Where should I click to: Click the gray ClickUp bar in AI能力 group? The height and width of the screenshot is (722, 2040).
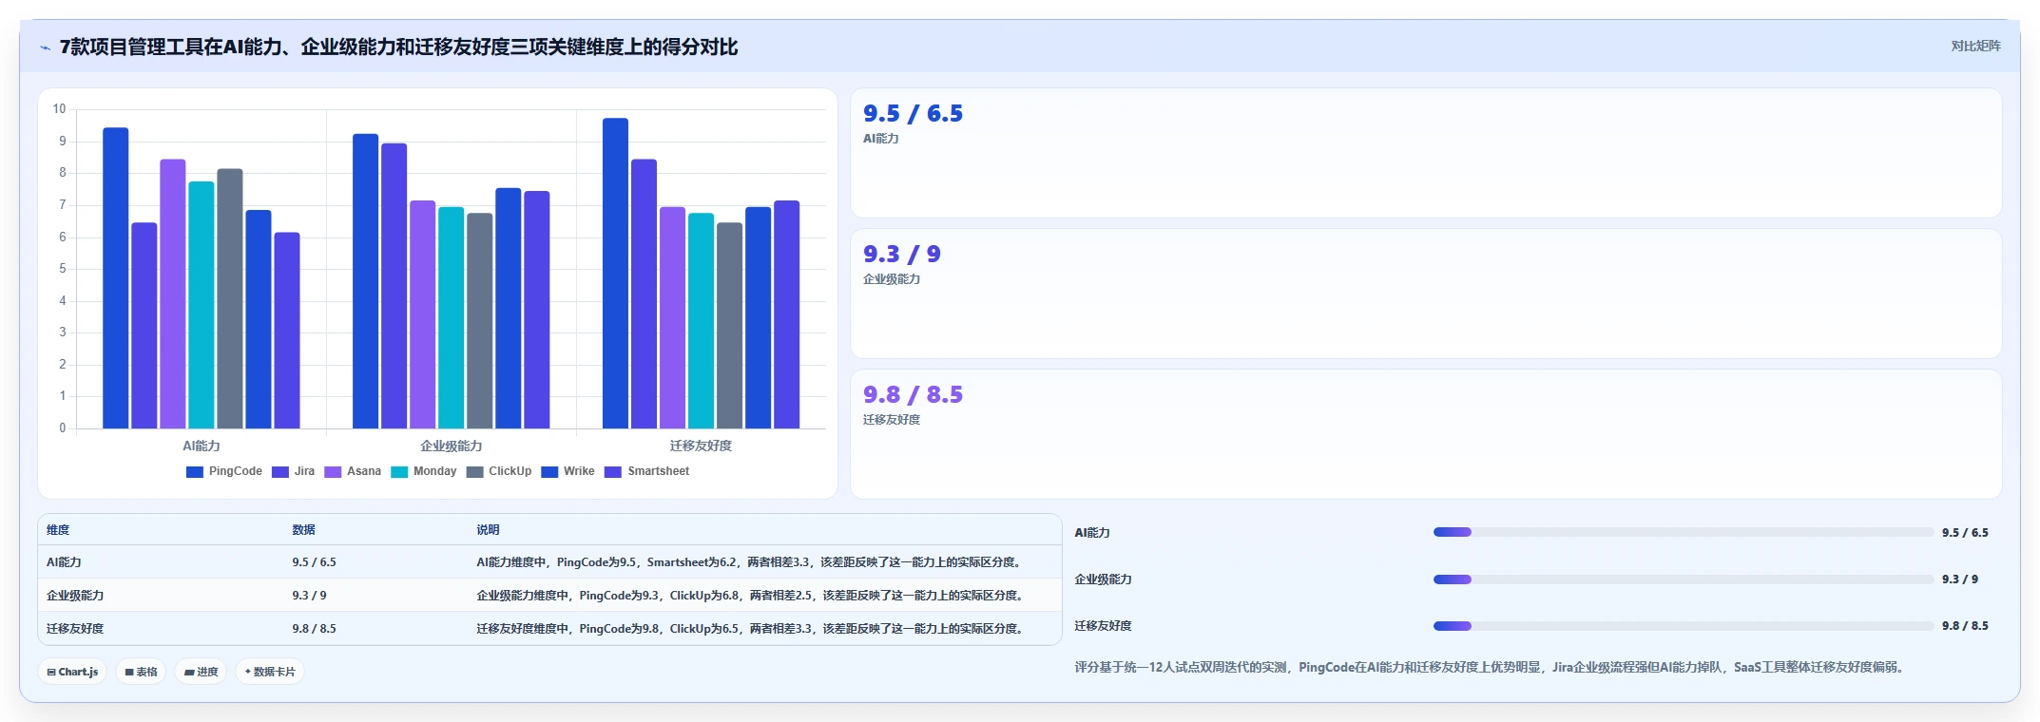point(230,298)
